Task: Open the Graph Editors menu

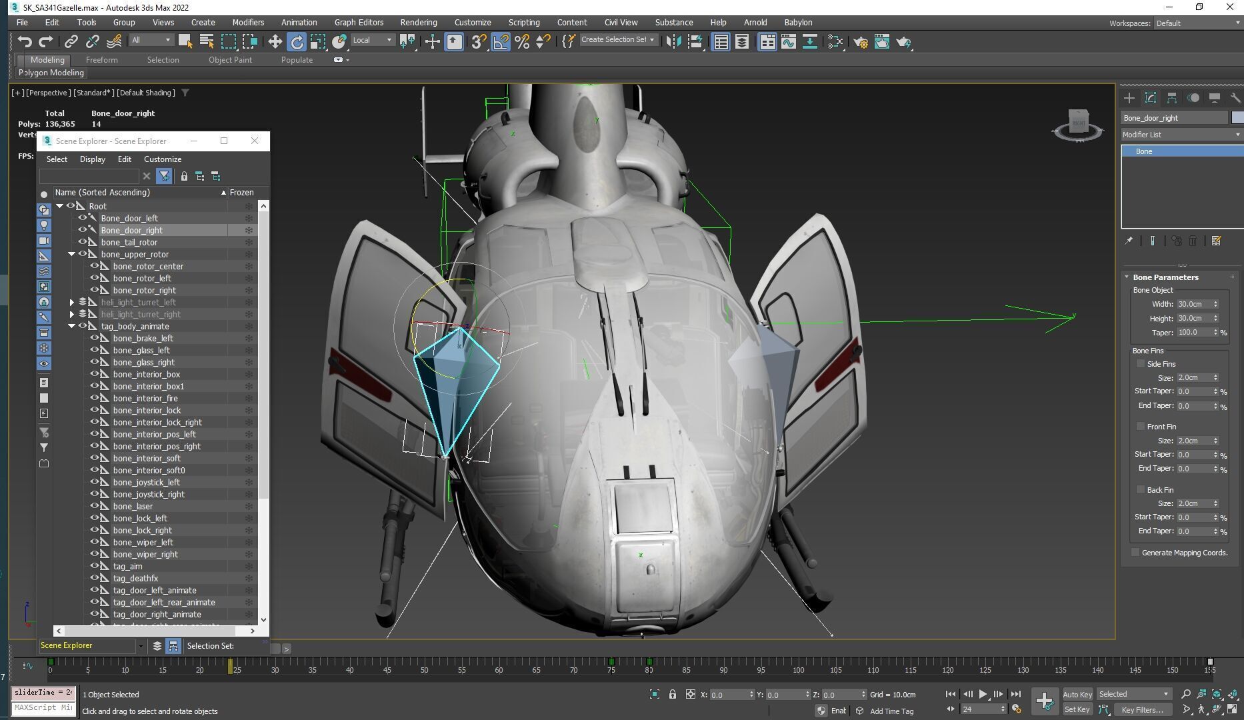Action: coord(359,22)
